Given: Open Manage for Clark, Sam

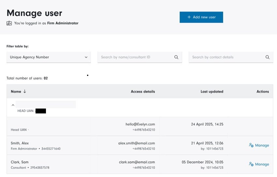Looking at the screenshot, I should click(262, 164).
